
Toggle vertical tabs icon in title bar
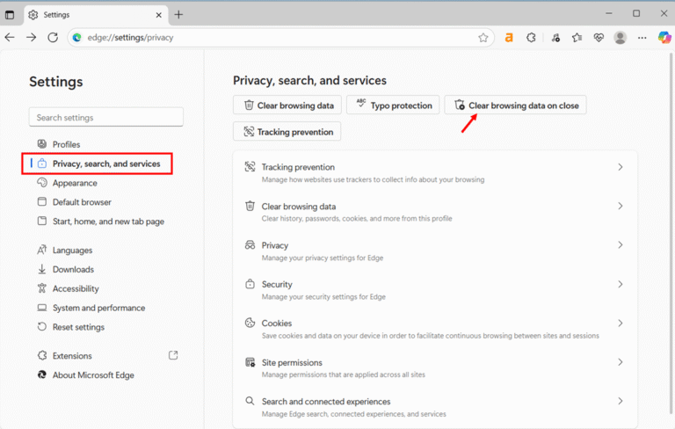pos(10,15)
